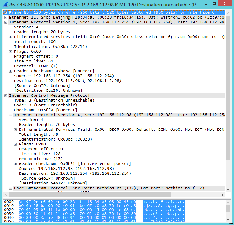The width and height of the screenshot is (234, 225).
Task: Select the Type: 3 Destination unreachable line
Action: [x=54, y=100]
